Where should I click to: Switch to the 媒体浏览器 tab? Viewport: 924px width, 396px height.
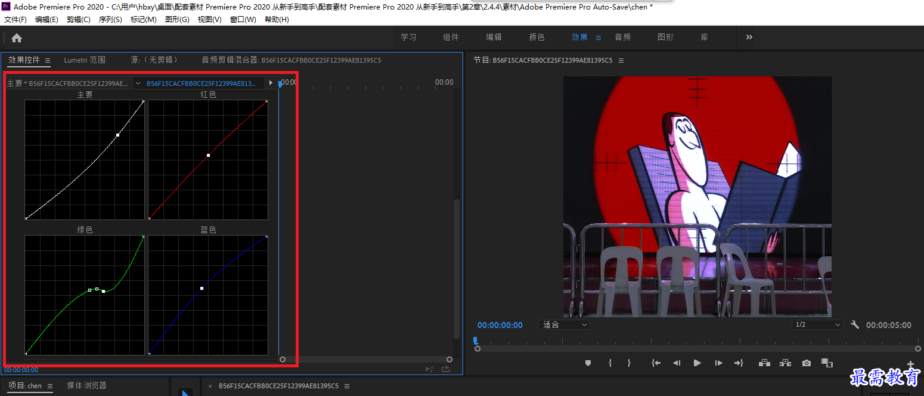[x=86, y=386]
